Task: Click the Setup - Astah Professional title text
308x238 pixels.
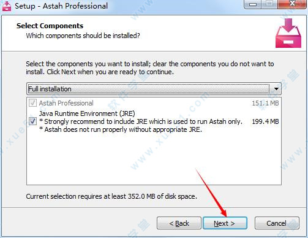Action: point(61,6)
